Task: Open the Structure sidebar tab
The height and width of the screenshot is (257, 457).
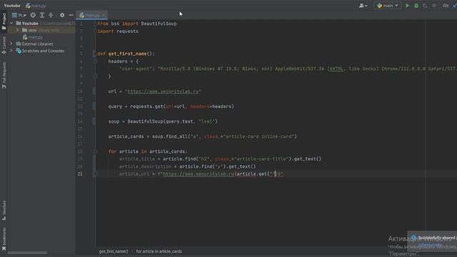Action: pyautogui.click(x=4, y=210)
